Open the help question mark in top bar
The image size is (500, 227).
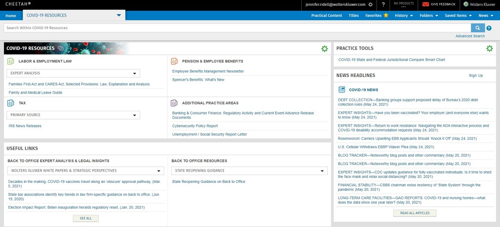tap(383, 4)
